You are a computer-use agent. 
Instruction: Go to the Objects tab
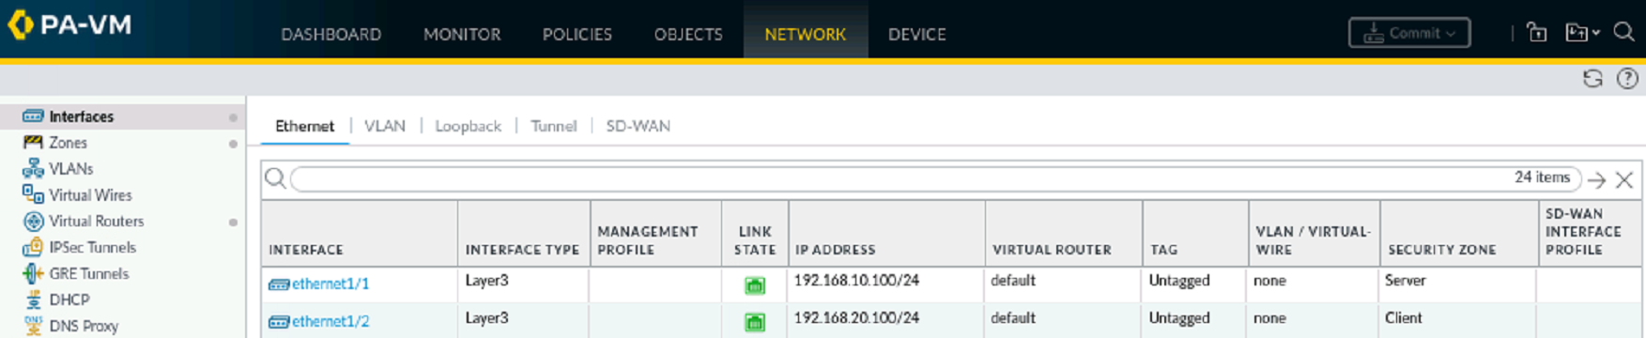point(688,34)
